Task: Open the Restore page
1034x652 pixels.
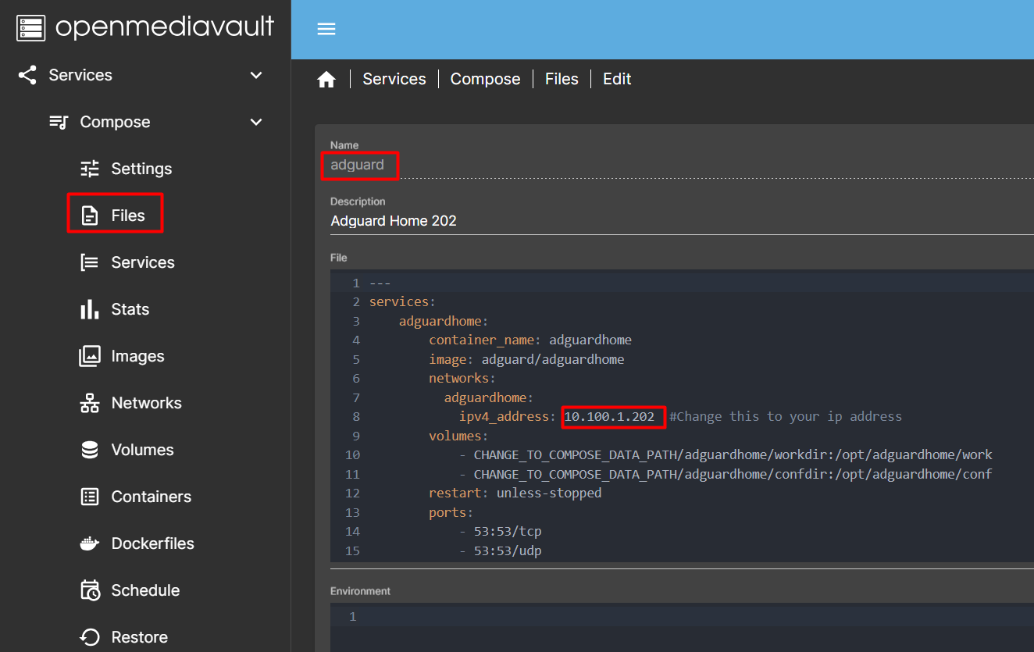Action: [x=140, y=637]
